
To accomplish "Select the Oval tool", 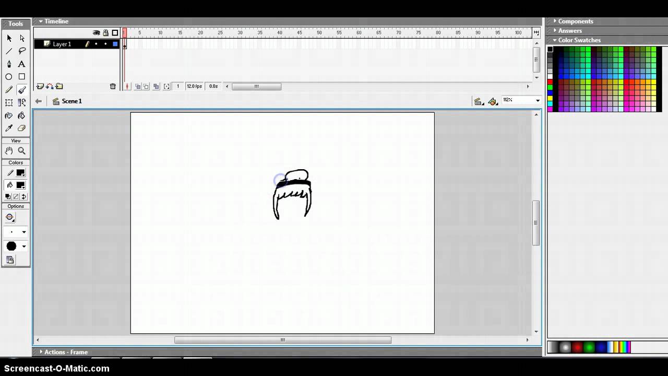I will 9,77.
